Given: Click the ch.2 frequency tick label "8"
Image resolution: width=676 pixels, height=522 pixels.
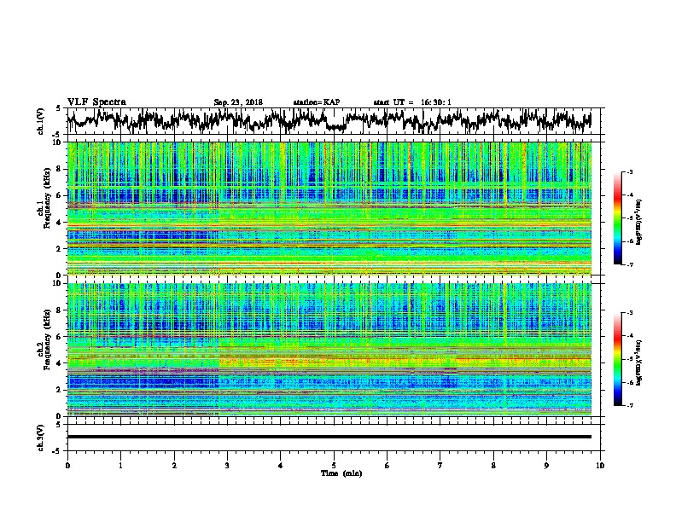Looking at the screenshot, I should click(60, 310).
